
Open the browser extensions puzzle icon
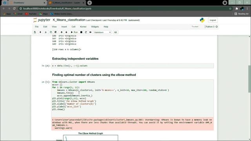[237, 9]
